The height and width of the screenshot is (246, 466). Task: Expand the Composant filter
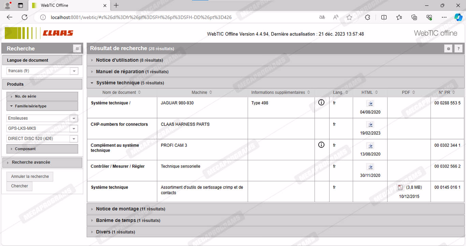click(x=25, y=149)
